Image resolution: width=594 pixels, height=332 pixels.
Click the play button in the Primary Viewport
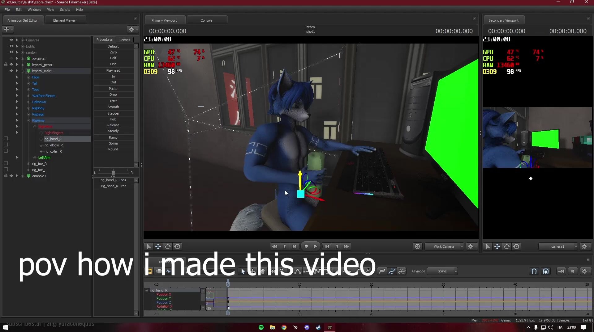[315, 246]
